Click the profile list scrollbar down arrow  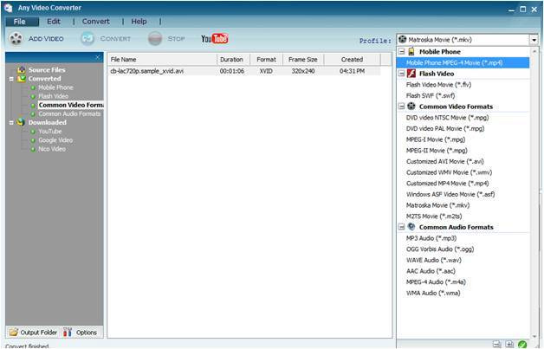(534, 337)
